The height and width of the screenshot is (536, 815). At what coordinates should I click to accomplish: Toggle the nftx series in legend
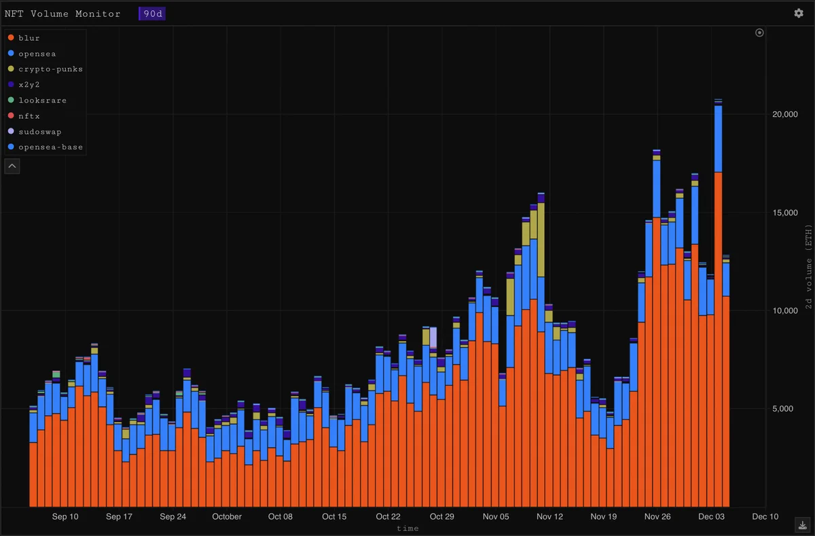coord(24,116)
